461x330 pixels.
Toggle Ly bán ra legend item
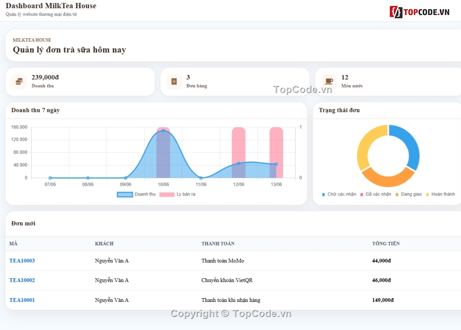click(177, 195)
